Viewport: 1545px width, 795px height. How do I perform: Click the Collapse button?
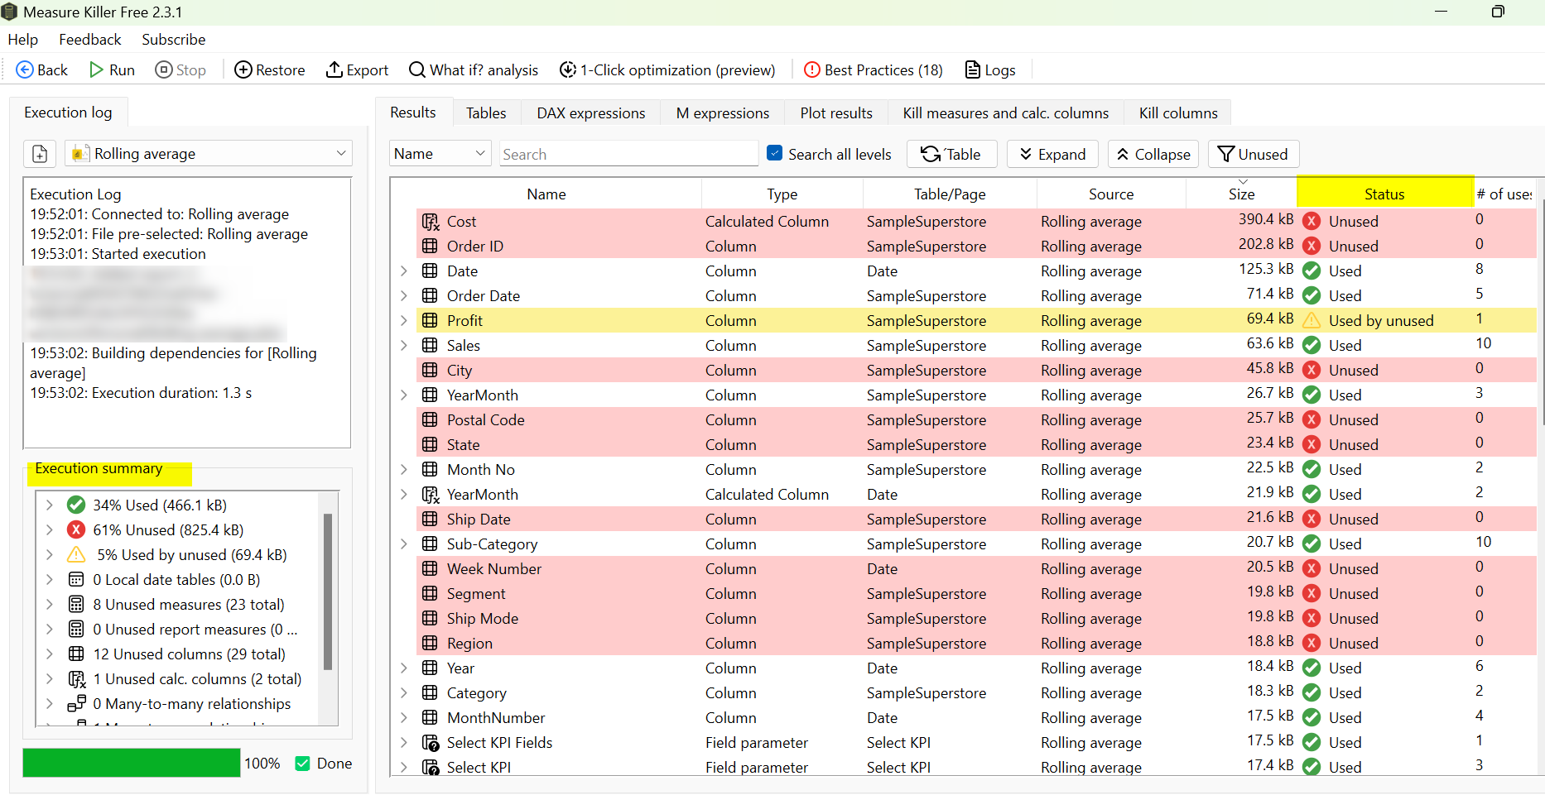pyautogui.click(x=1153, y=154)
